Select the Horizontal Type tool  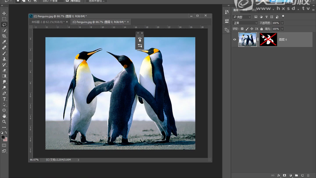(4, 99)
